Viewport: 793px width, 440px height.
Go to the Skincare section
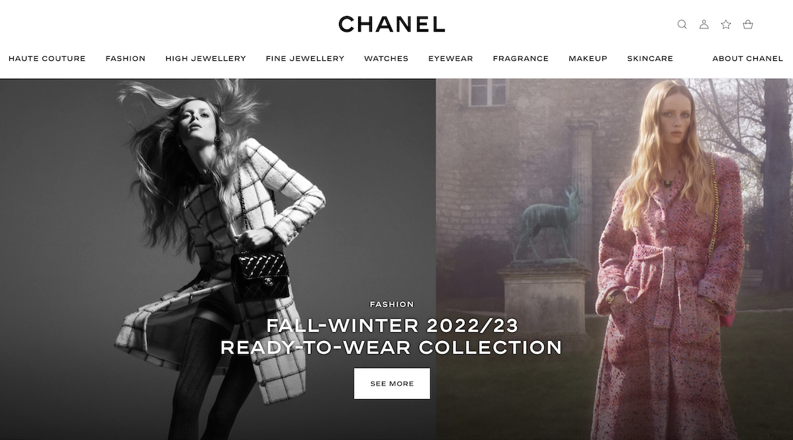click(650, 59)
